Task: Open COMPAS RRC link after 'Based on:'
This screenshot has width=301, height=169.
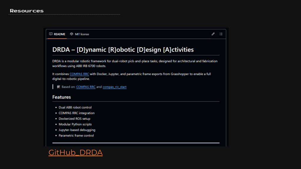Action: coord(86,87)
